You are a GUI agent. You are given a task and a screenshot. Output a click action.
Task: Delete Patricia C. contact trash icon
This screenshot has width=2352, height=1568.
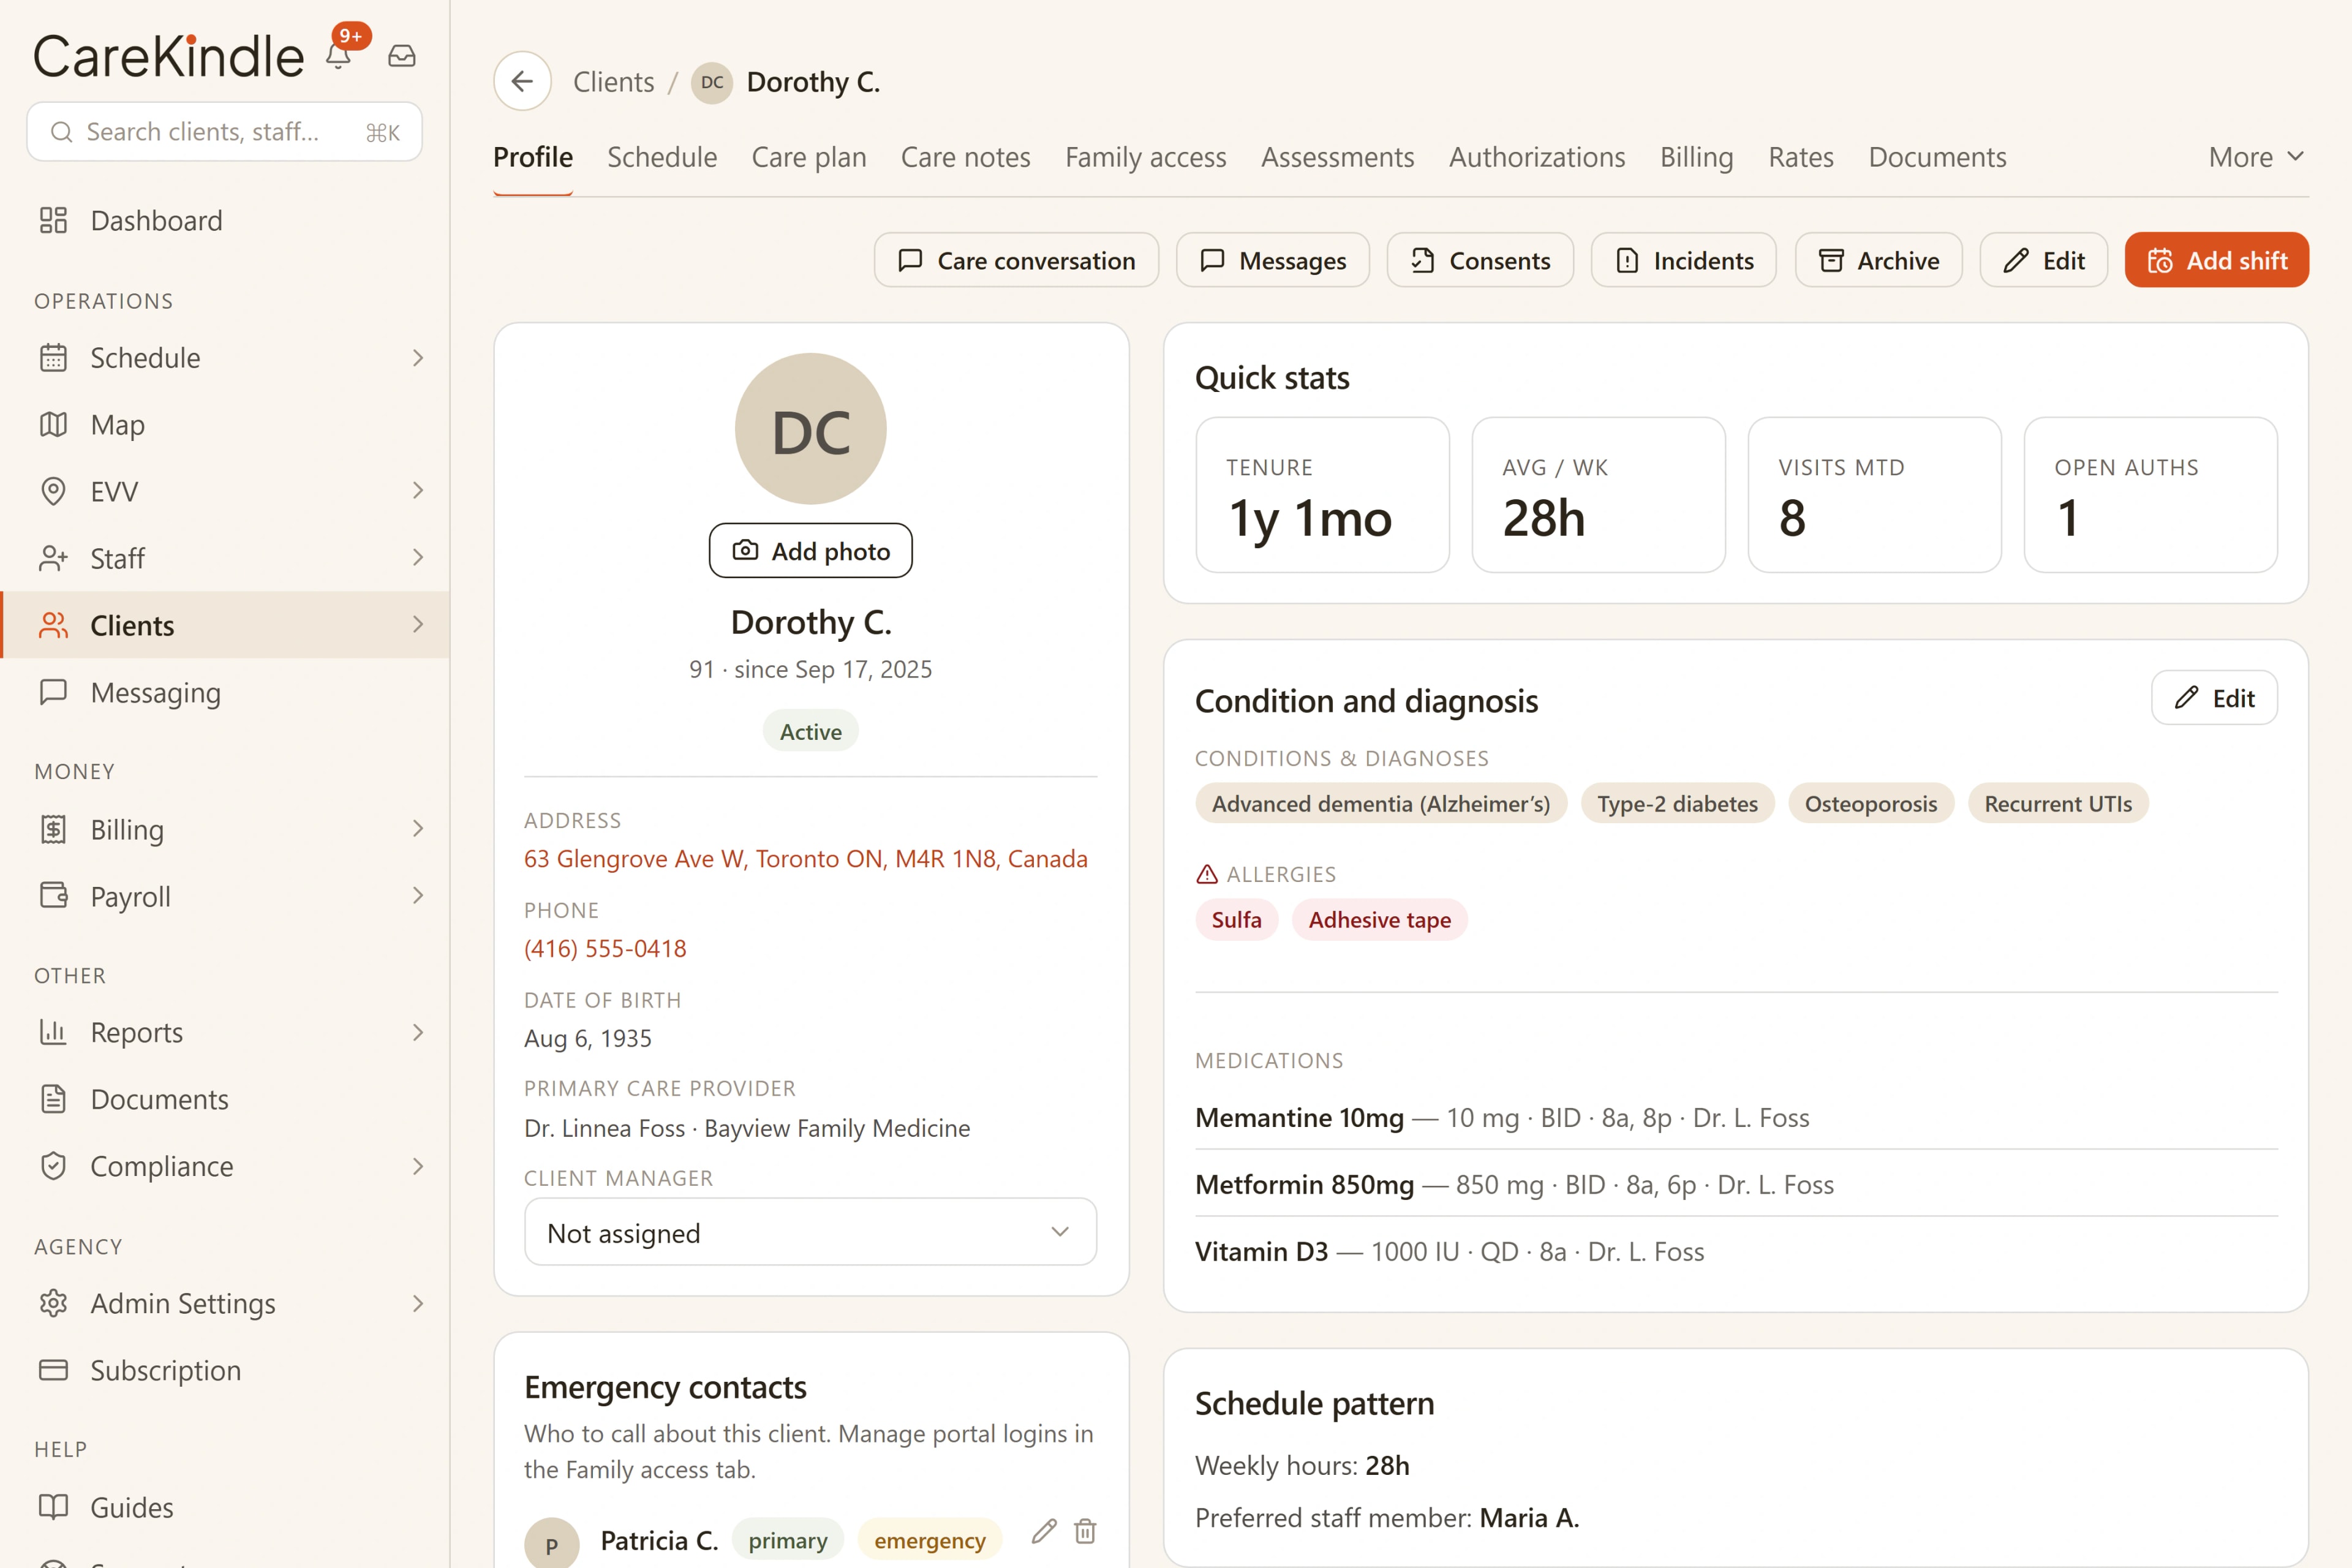[1085, 1531]
